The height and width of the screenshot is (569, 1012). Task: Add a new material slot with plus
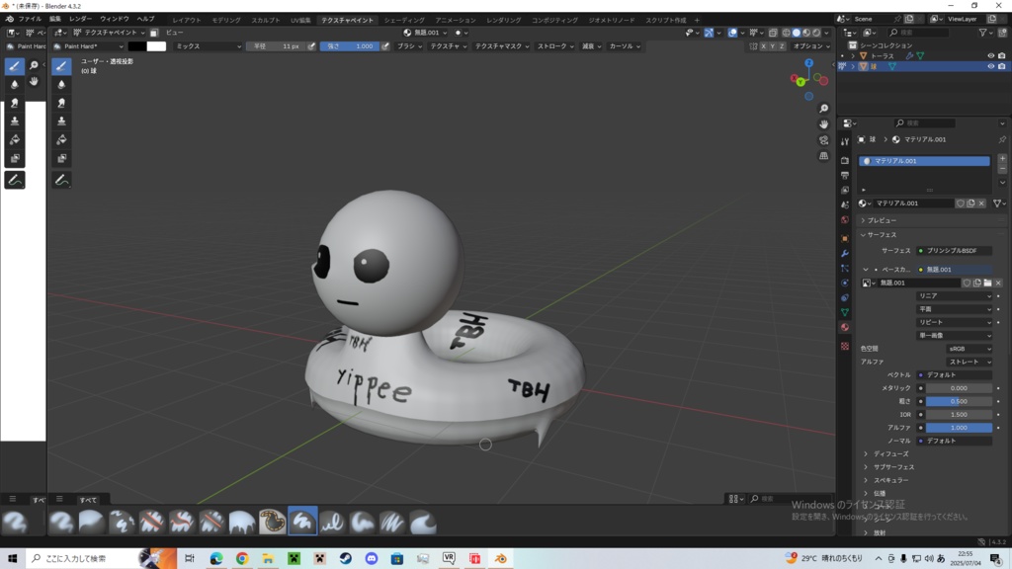tap(1002, 158)
